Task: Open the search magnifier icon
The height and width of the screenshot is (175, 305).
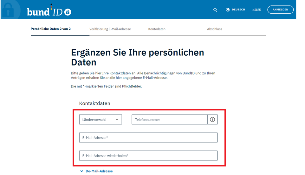Action: pos(215,10)
